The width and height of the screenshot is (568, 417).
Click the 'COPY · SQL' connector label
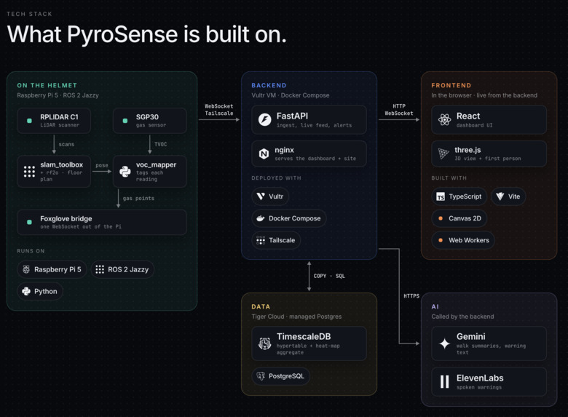coord(329,276)
